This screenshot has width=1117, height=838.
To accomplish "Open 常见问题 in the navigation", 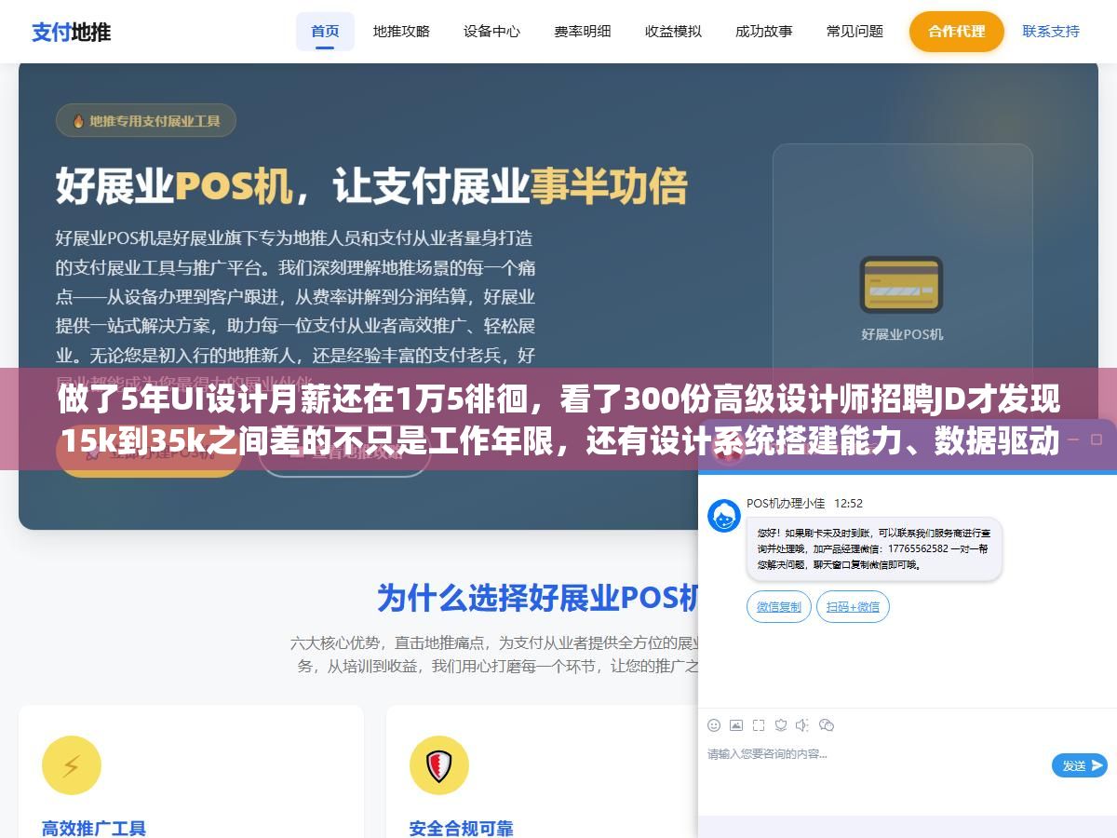I will 855,31.
